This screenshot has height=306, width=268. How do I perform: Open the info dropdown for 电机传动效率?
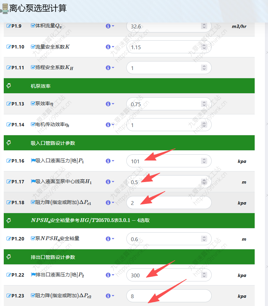coord(110,125)
